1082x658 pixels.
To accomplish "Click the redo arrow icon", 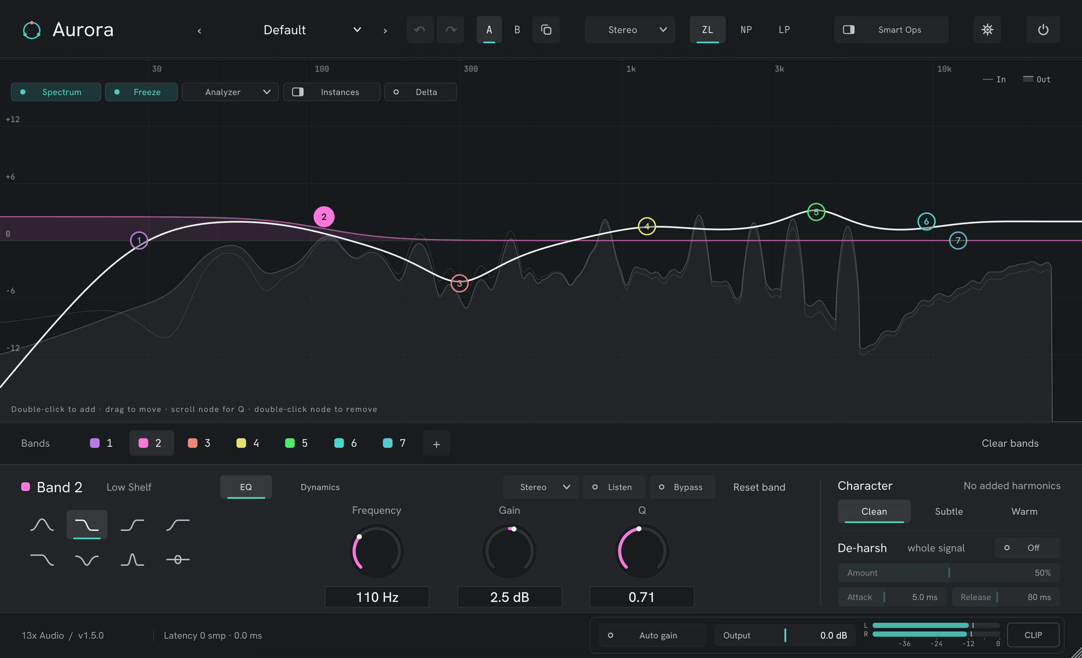I will (451, 30).
